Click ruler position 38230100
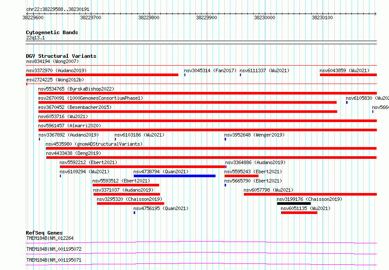 point(323,18)
